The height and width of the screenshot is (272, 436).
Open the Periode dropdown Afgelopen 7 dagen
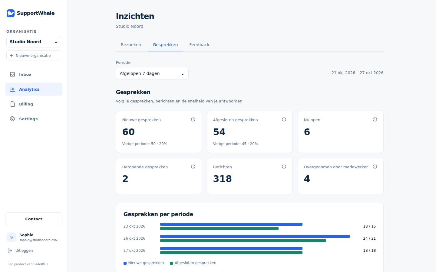152,73
